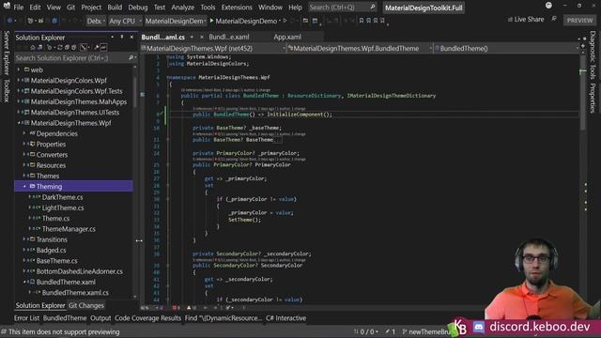The image size is (601, 338).
Task: Click the PREVIEW button
Action: (579, 21)
